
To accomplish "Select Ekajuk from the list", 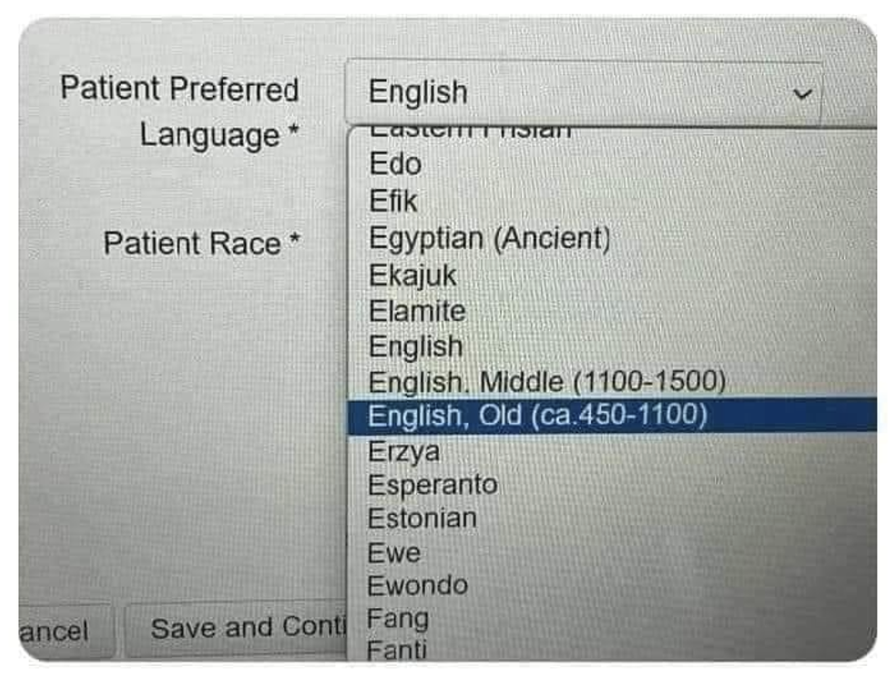I will coord(413,275).
